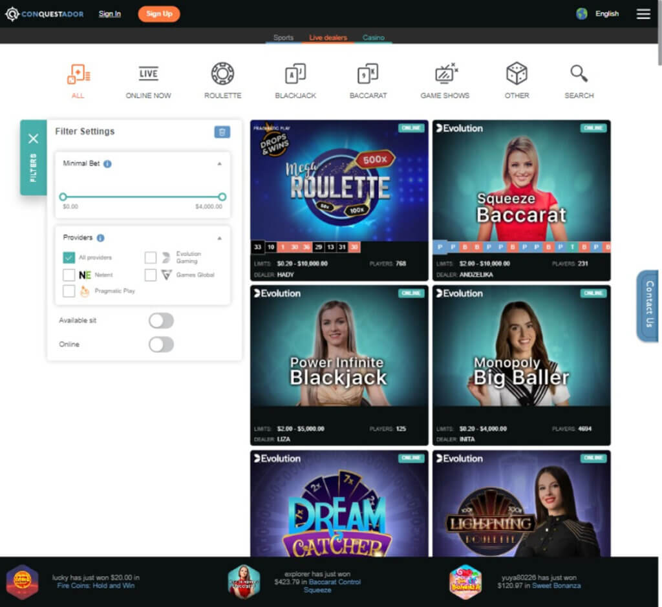662x607 pixels.
Task: Open the Contact Us side tab
Action: click(x=648, y=305)
